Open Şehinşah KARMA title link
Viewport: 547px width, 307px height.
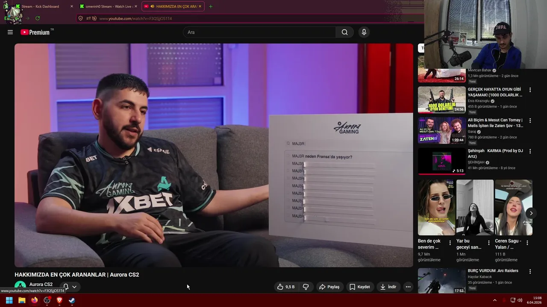point(495,153)
